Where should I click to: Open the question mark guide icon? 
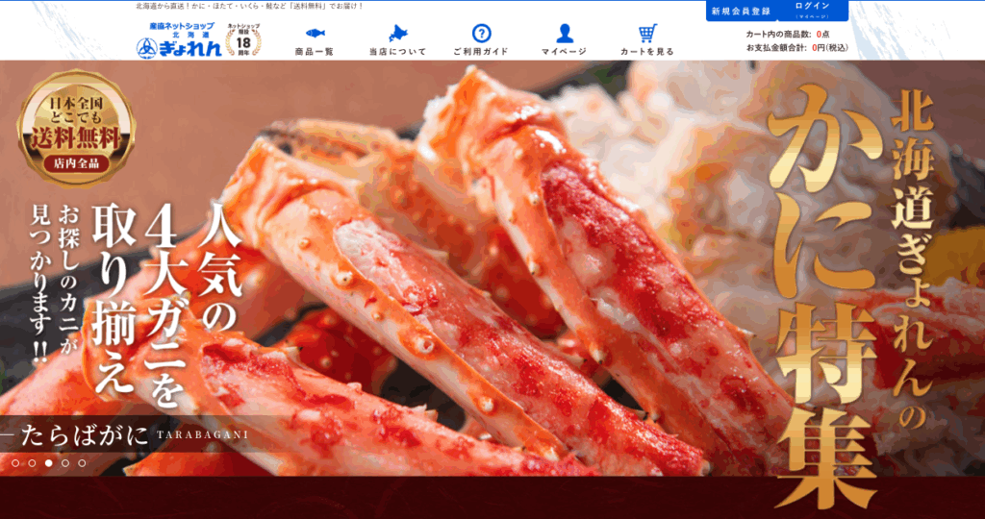click(x=481, y=33)
